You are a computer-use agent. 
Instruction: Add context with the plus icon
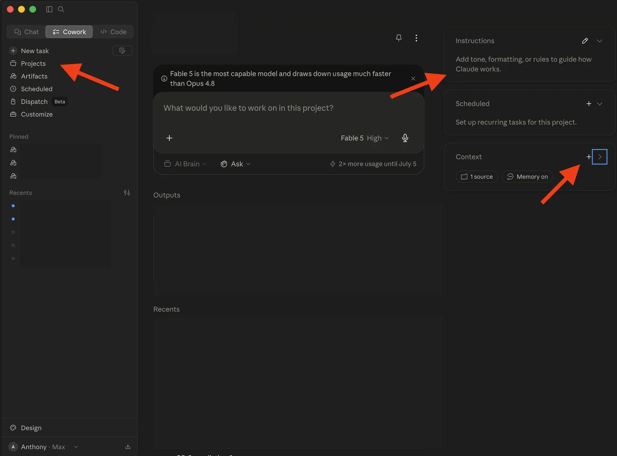click(588, 157)
